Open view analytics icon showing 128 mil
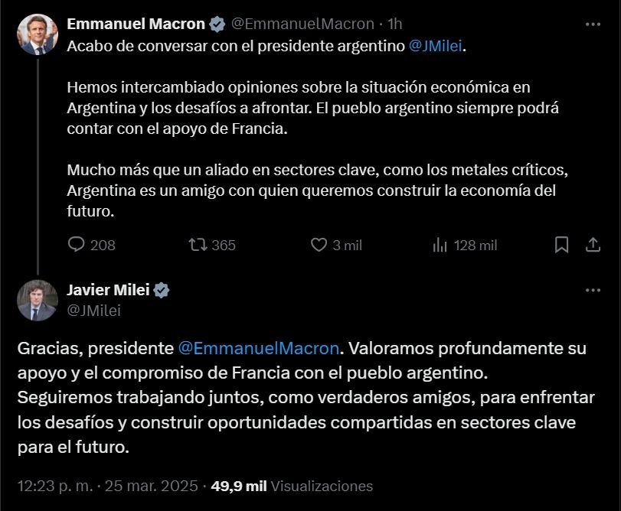Screen dimensions: 621x511 click(440, 245)
